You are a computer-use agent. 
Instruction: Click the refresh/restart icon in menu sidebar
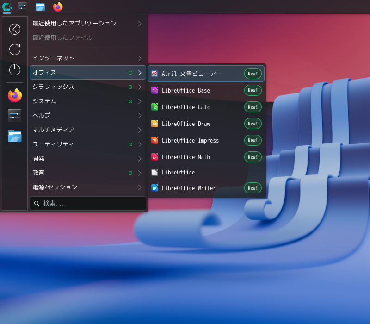[x=15, y=50]
